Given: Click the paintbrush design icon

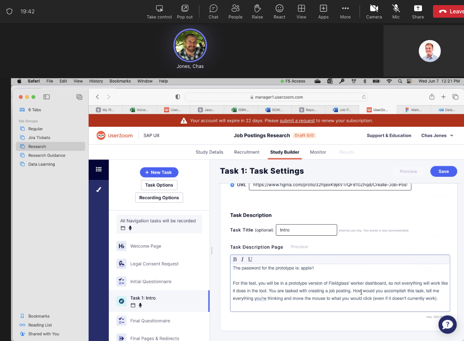Looking at the screenshot, I should click(99, 189).
